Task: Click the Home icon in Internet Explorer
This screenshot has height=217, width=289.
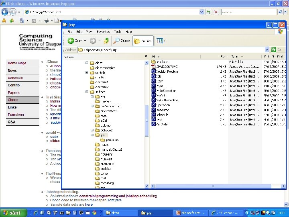Action: click(x=22, y=20)
